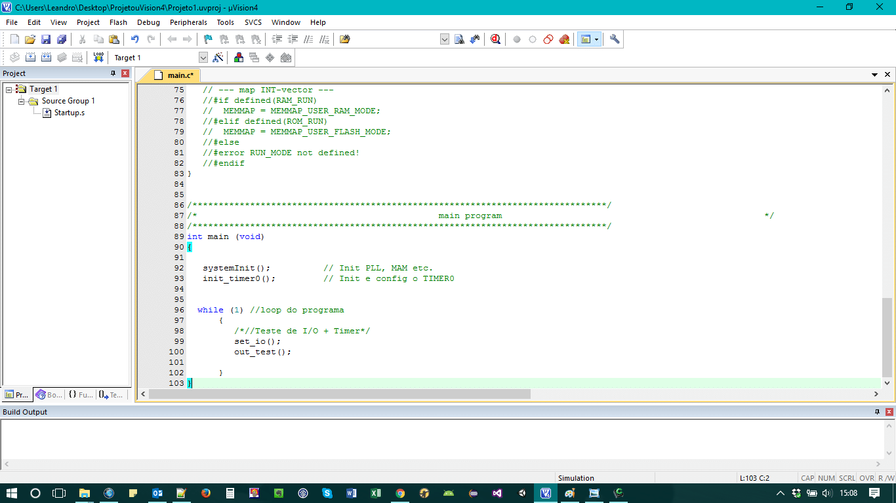Click the LOAD download-to-flash icon
This screenshot has height=503, width=896.
coord(98,58)
